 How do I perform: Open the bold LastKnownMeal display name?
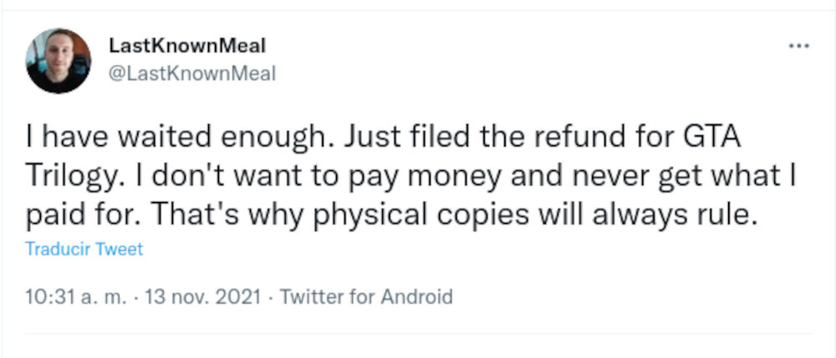pos(187,46)
